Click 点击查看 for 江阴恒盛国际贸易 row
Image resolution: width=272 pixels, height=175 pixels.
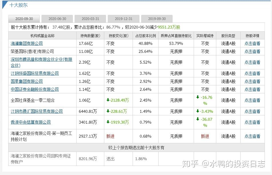(x=252, y=73)
